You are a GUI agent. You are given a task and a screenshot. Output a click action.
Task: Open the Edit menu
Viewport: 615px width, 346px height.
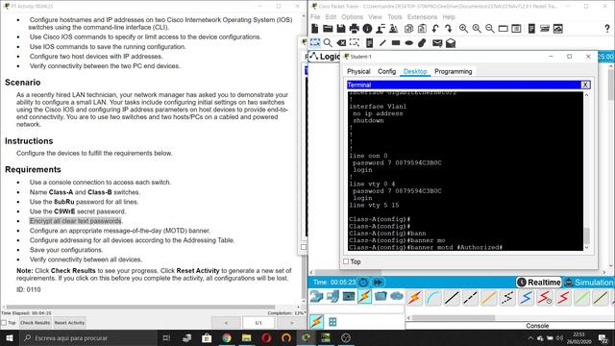click(x=331, y=17)
